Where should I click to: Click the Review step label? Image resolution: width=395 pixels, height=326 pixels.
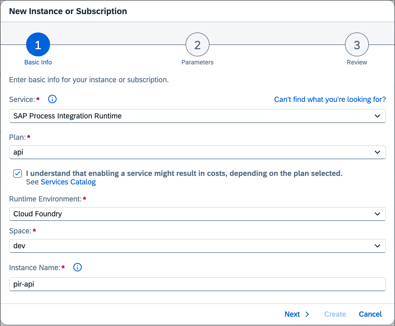(357, 62)
